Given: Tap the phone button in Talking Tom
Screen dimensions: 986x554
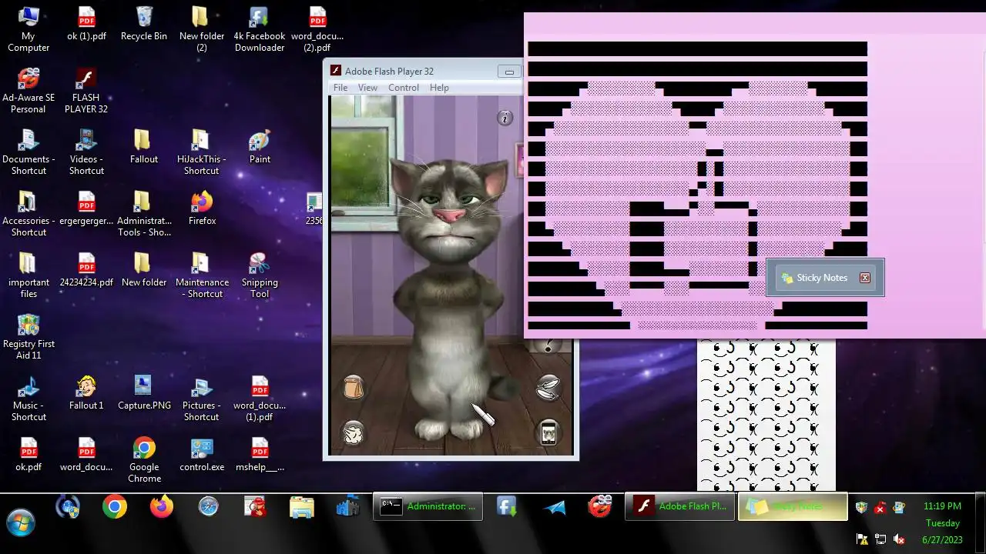Looking at the screenshot, I should point(548,432).
